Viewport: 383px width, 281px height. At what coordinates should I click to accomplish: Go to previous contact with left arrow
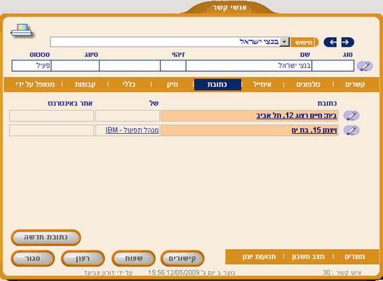pos(330,42)
